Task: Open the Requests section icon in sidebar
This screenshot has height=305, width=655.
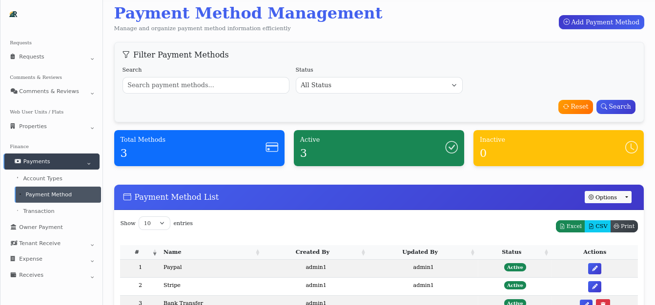Action: [x=12, y=57]
